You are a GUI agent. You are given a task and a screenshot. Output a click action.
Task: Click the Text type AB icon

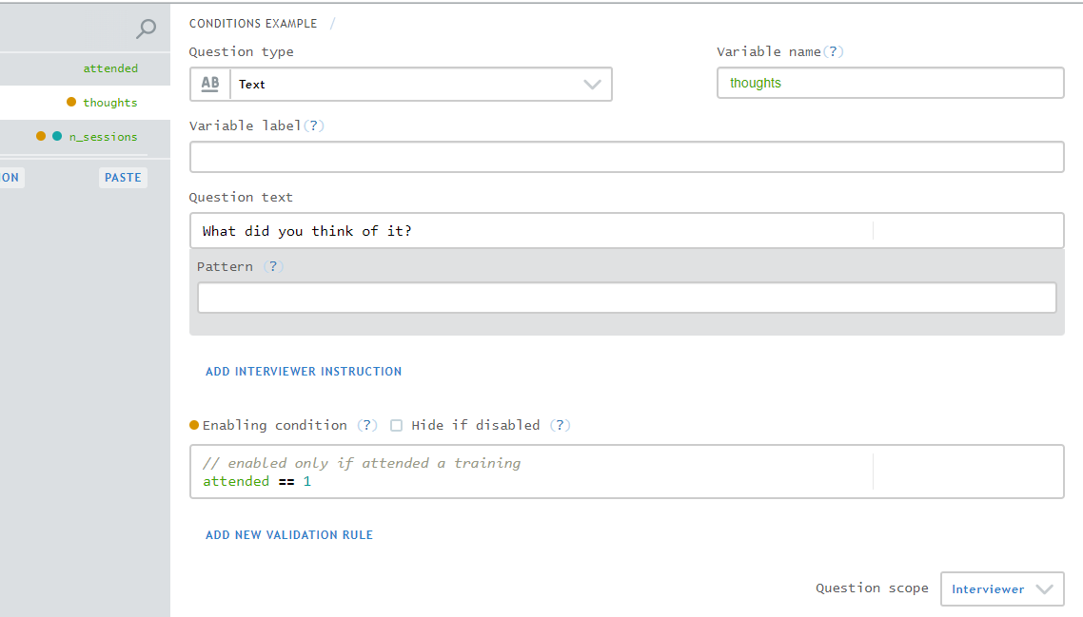(x=210, y=84)
